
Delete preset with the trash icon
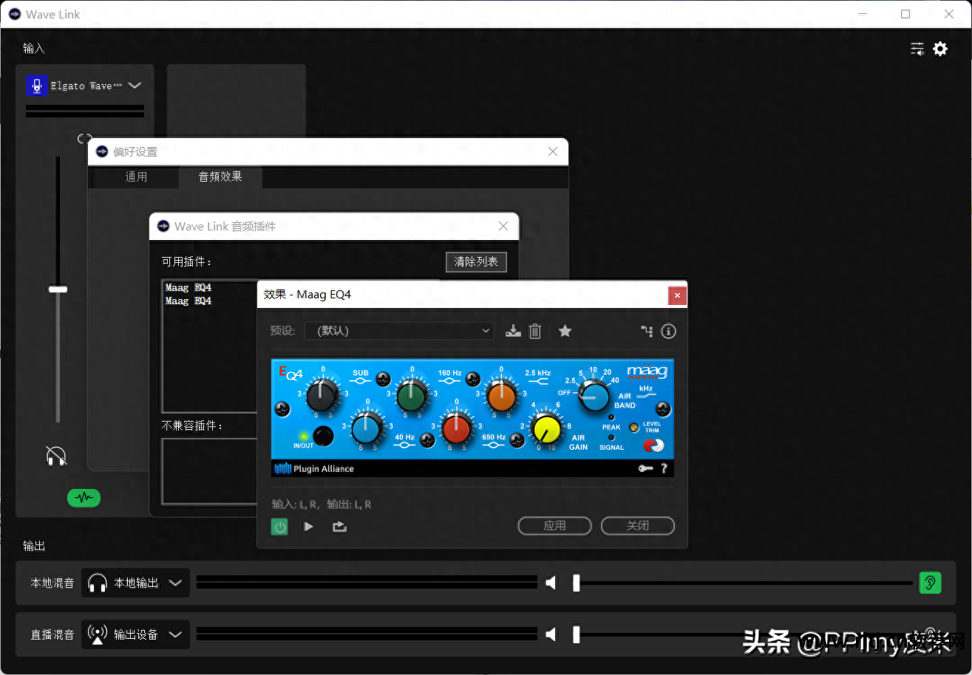click(535, 332)
